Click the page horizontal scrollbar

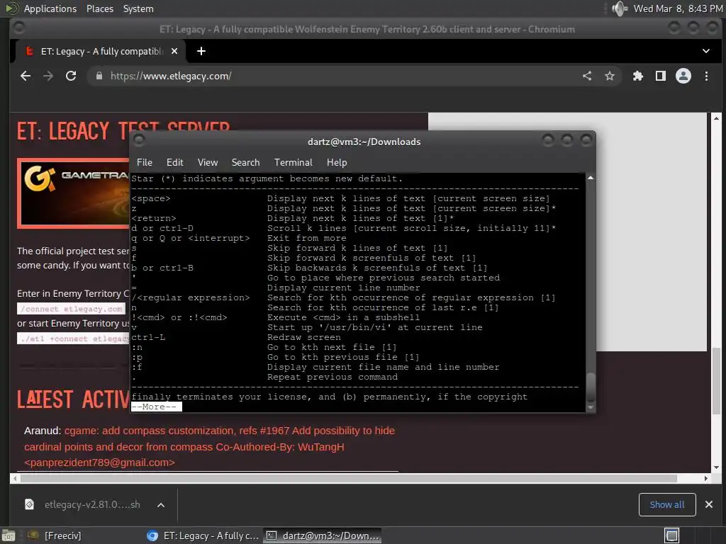[348, 478]
